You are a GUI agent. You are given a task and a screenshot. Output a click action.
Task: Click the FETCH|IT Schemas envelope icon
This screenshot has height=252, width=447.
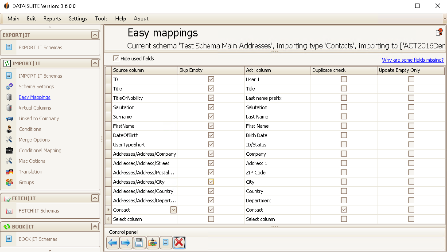(9, 211)
